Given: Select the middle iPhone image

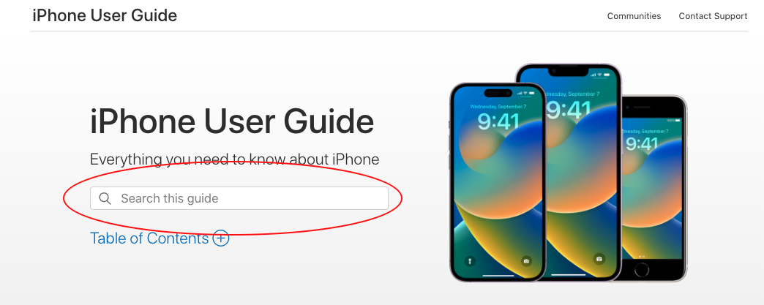Looking at the screenshot, I should pos(569,171).
